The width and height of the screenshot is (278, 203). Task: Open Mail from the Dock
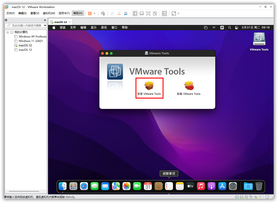point(105,186)
